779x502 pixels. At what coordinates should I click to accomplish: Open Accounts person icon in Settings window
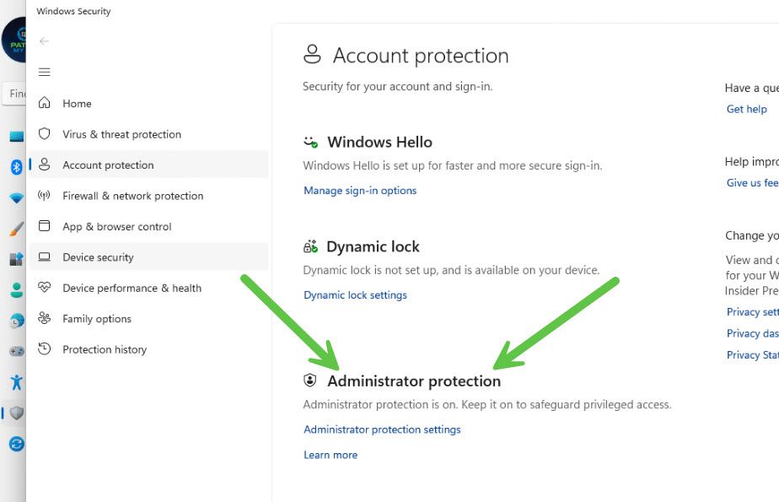[x=16, y=289]
